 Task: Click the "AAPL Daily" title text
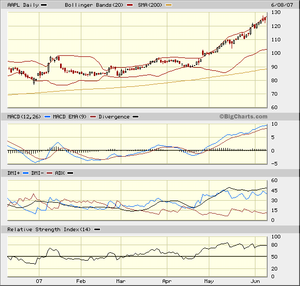point(23,5)
